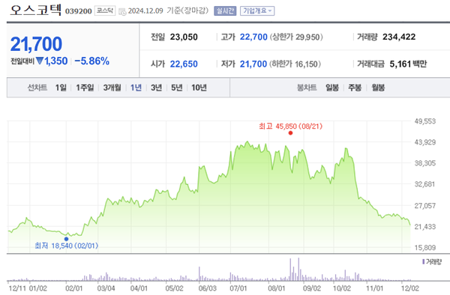Click the 12/02 x-axis date label
450x295 pixels.
point(410,288)
